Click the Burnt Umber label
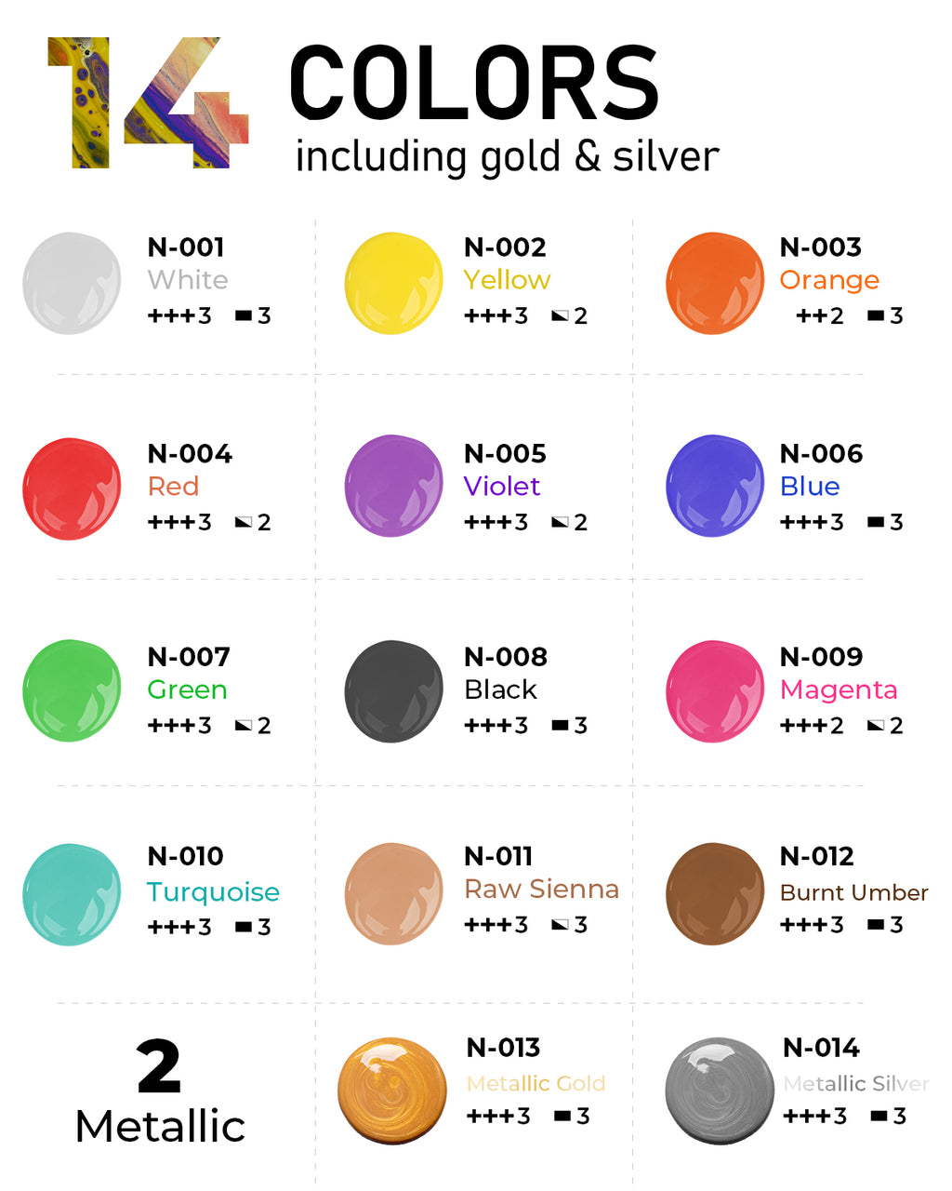952x1191 pixels. coord(853,892)
